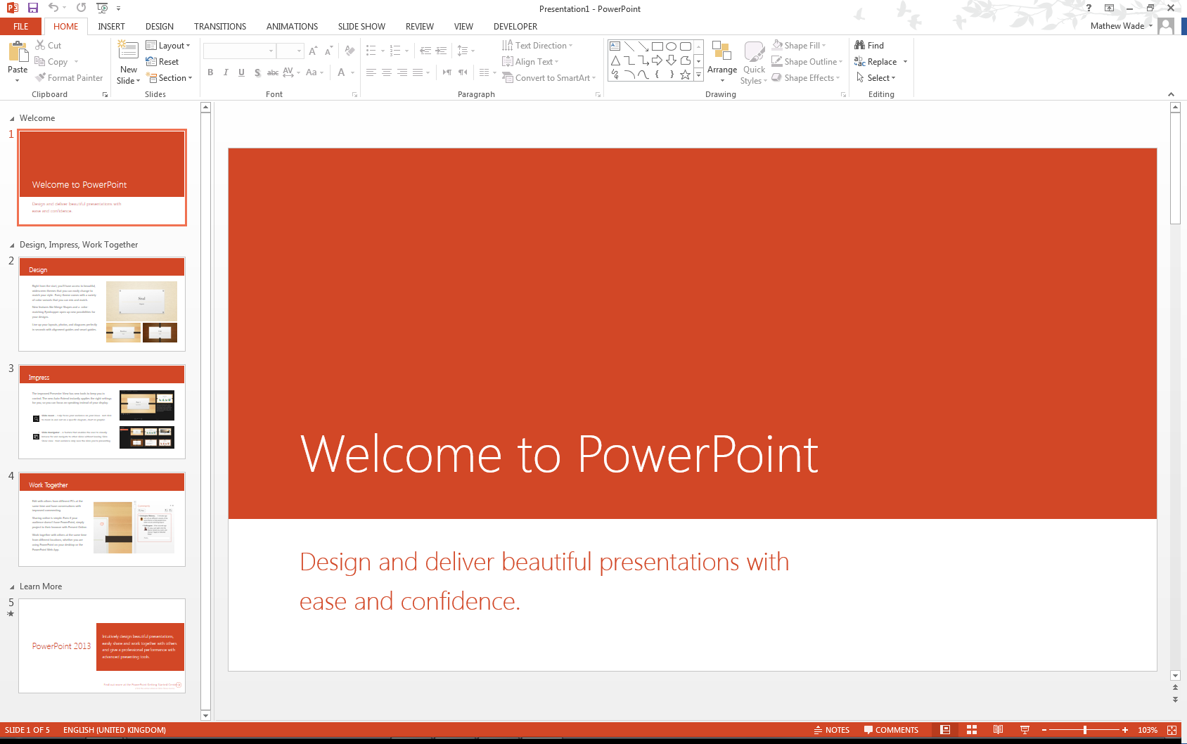
Task: Switch to the DESIGN tab
Action: [x=160, y=26]
